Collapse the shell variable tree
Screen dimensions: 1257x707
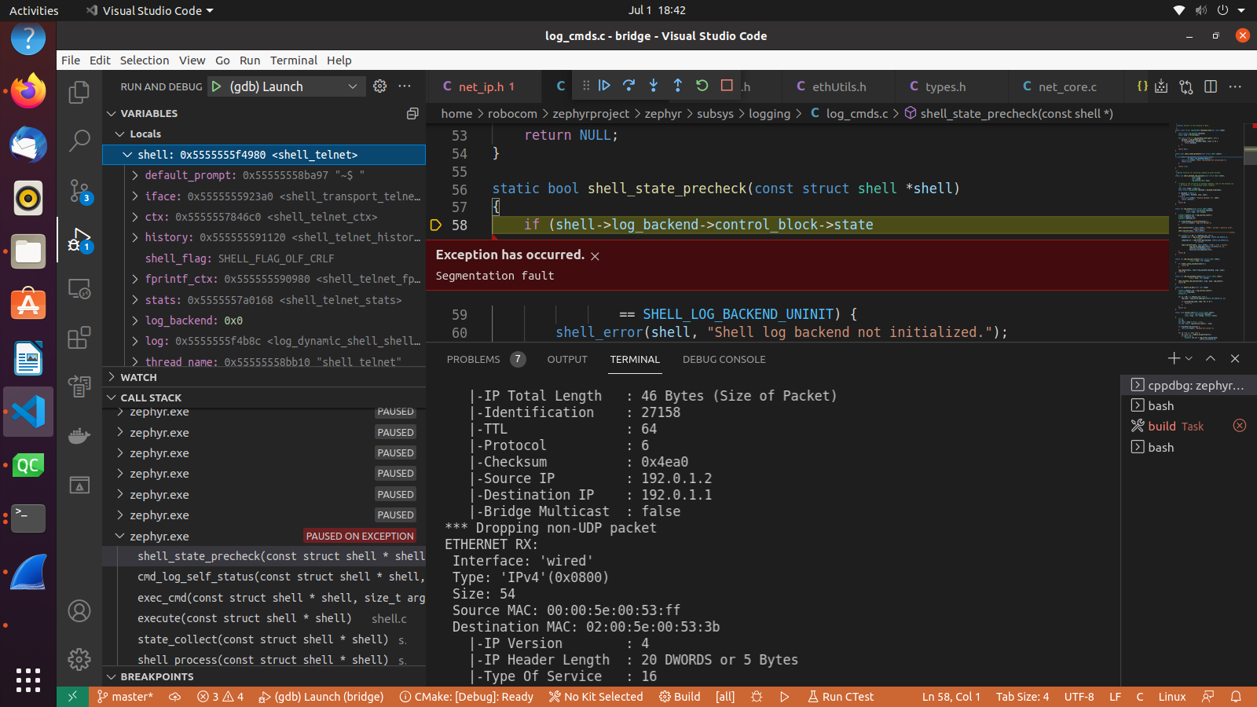point(128,155)
